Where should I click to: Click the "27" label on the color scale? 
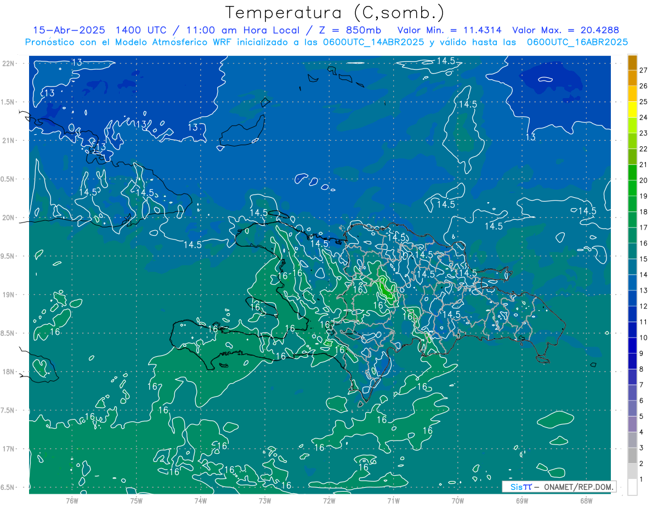644,70
